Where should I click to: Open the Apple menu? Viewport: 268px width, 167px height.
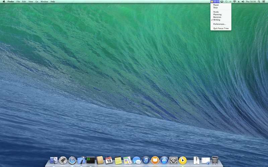[4, 2]
